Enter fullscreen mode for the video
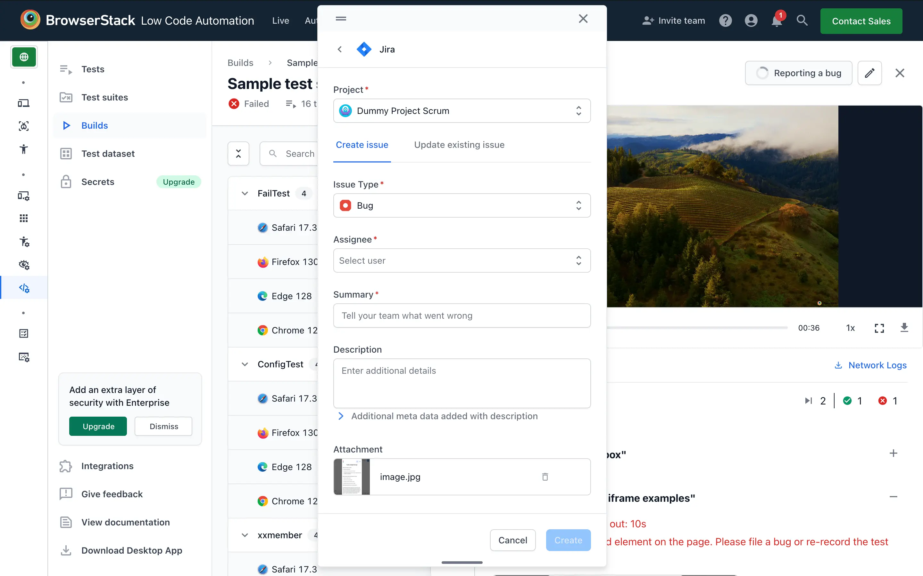923x576 pixels. pos(879,328)
